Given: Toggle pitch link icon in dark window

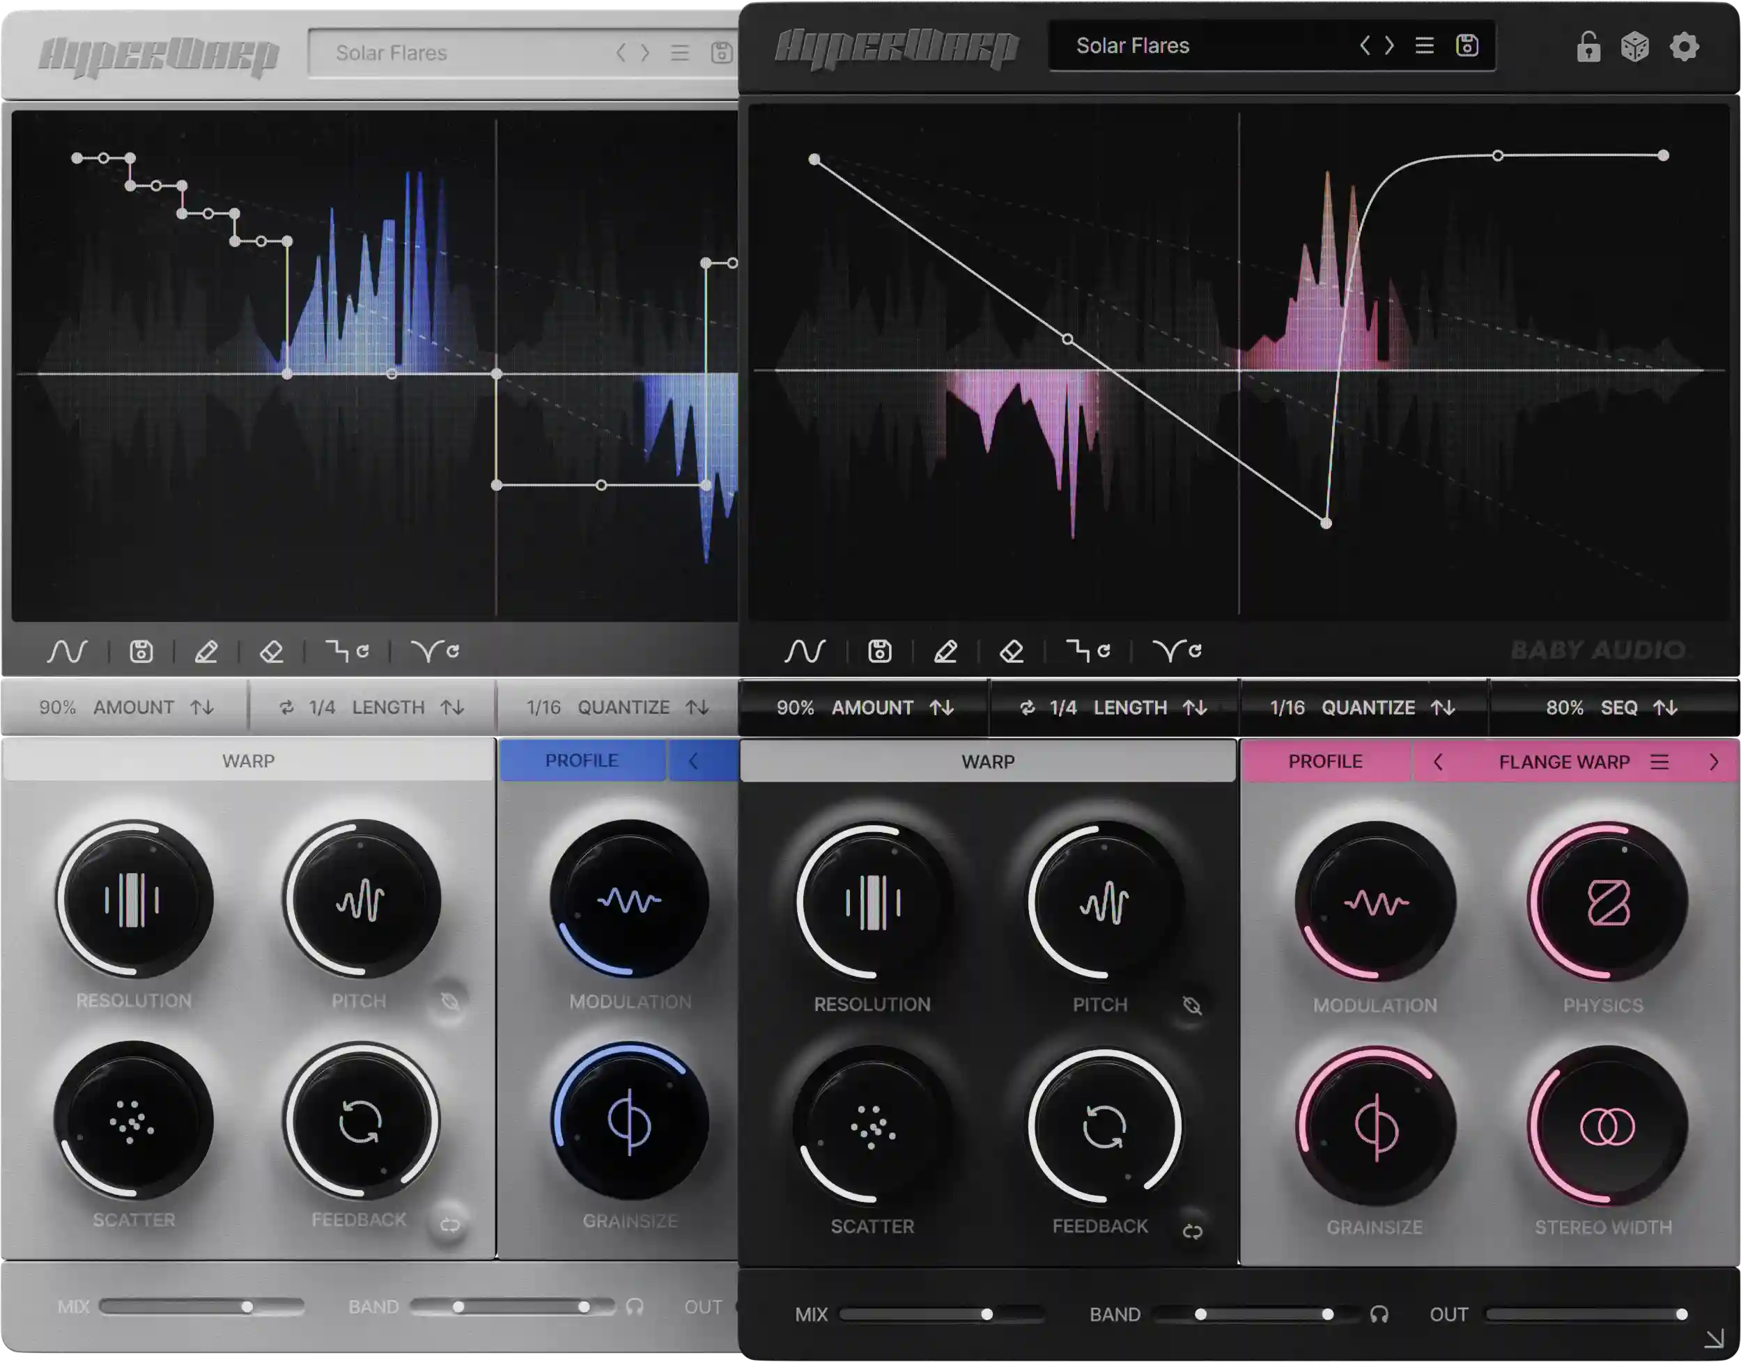Looking at the screenshot, I should (x=1192, y=1005).
